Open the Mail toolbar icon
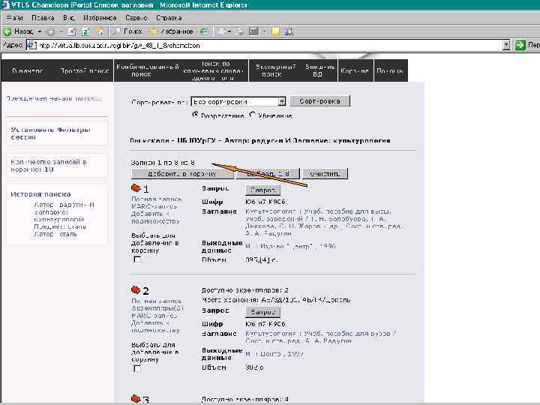 pyautogui.click(x=221, y=31)
